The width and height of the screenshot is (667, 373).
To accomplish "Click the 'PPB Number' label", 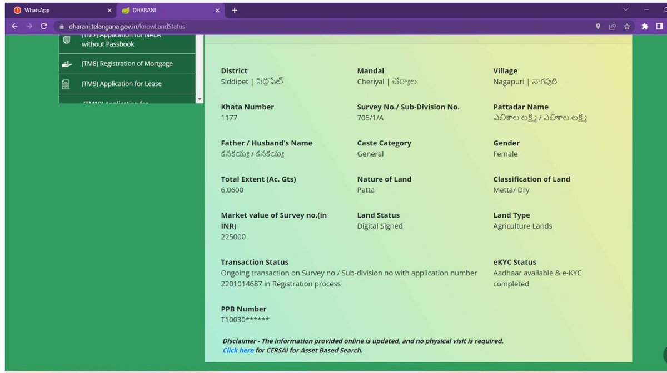I will 243,309.
